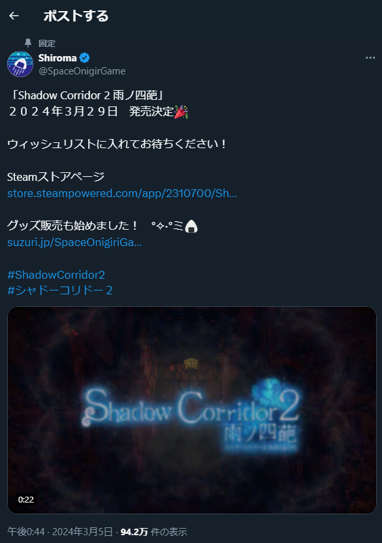Viewport: 382px width, 543px height.
Task: Click the 午後0:44 post timestamp
Action: pyautogui.click(x=26, y=531)
